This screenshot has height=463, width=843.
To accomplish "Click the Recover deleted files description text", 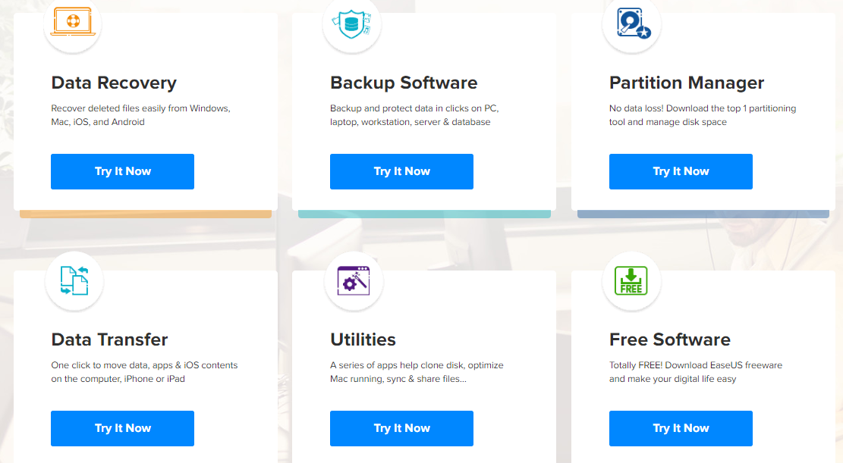I will point(140,115).
